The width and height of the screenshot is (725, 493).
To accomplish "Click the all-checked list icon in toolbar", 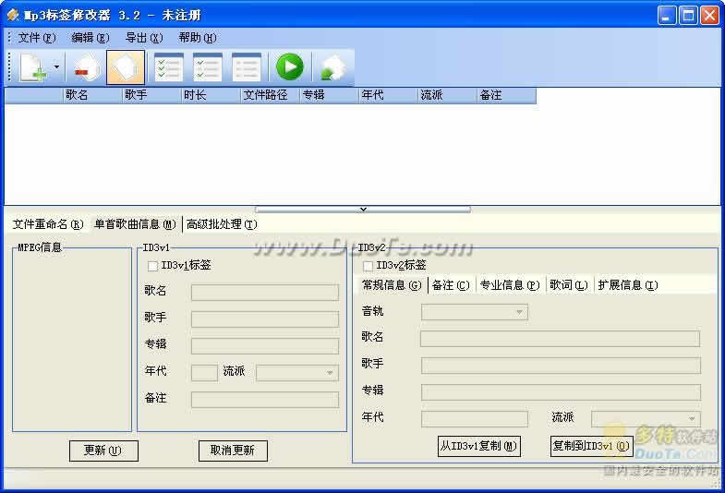I will tap(168, 67).
